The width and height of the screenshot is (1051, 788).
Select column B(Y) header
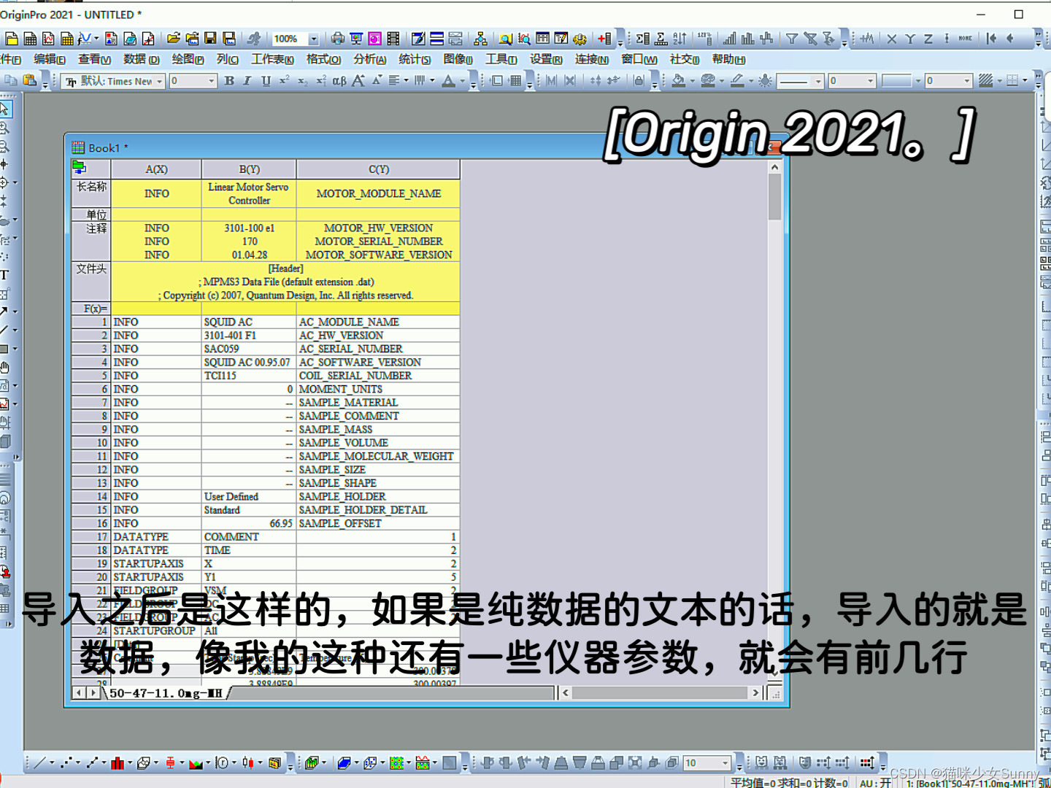coord(249,169)
